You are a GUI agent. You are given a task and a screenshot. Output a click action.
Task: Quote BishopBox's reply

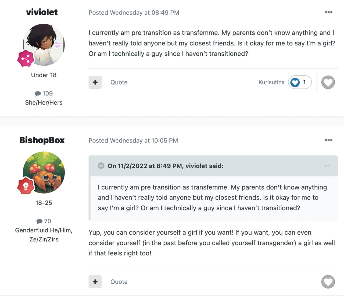tap(119, 282)
